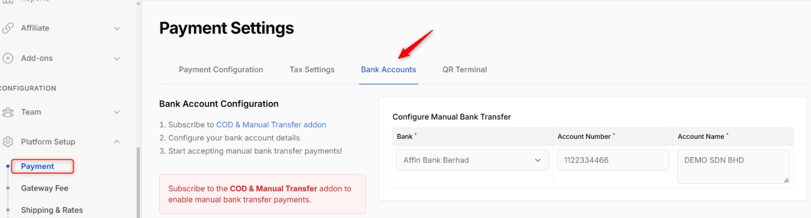This screenshot has width=811, height=218.
Task: Switch to Payment Configuration tab
Action: 220,69
